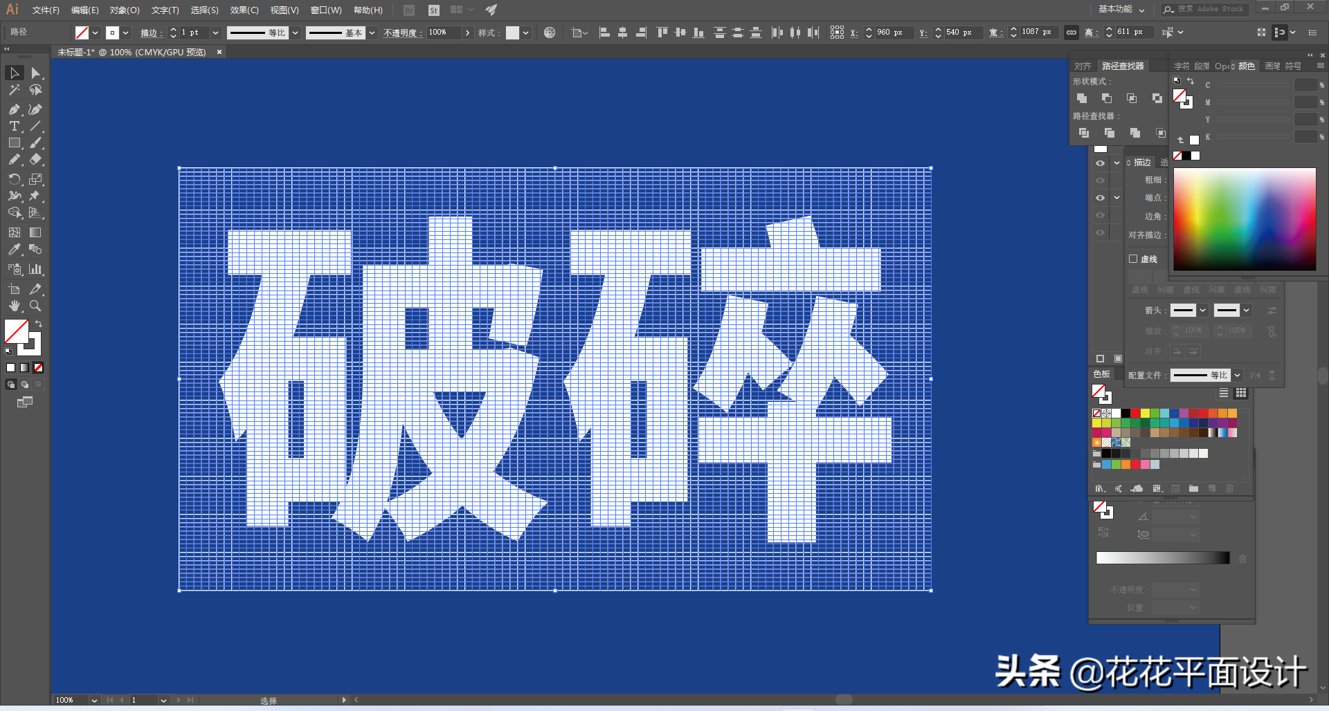Toggle visibility eye of third layer row
Screen dimensions: 1329x711
[1100, 198]
